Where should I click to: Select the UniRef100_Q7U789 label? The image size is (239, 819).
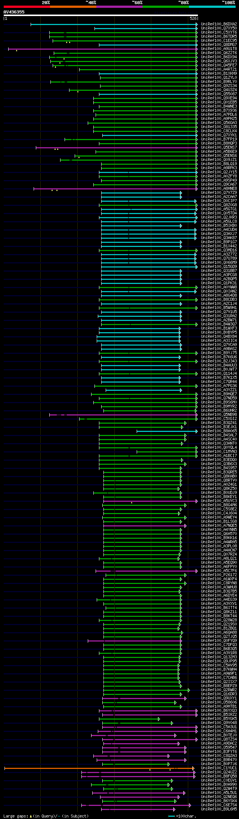coord(219,259)
